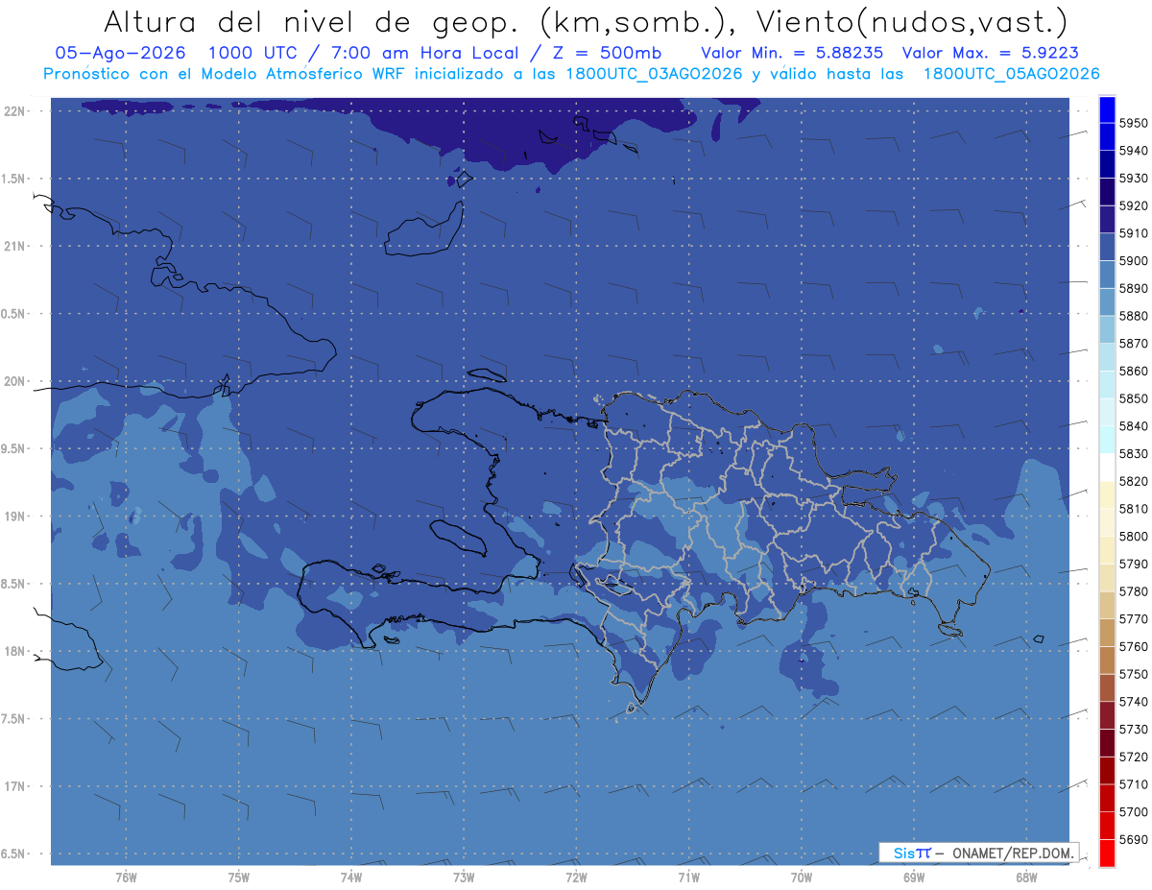Image resolution: width=1152 pixels, height=890 pixels.
Task: Click the '17N' latitude label
Action: (14, 786)
